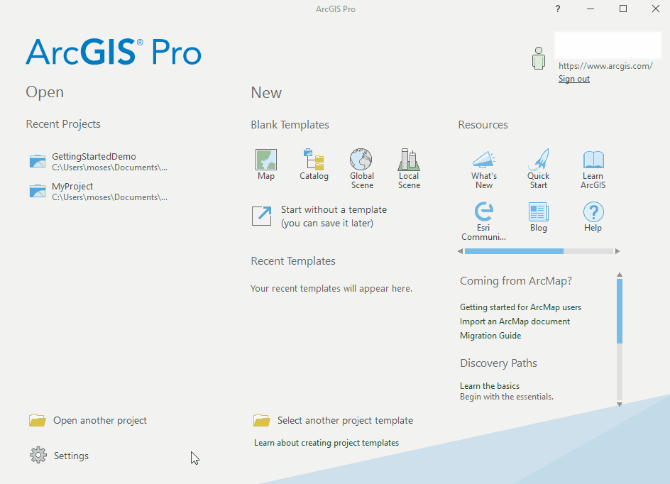Image resolution: width=670 pixels, height=484 pixels.
Task: Open GettingStartedDemo recent project
Action: click(x=99, y=162)
